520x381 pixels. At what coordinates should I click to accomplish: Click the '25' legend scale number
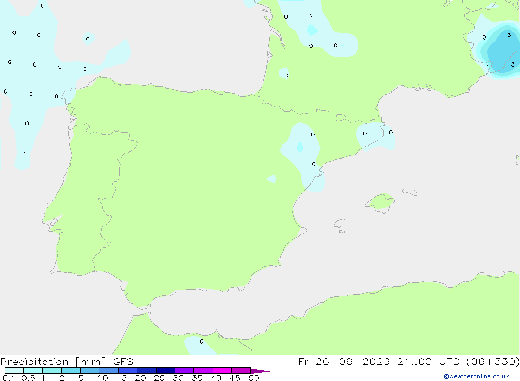[159, 378]
